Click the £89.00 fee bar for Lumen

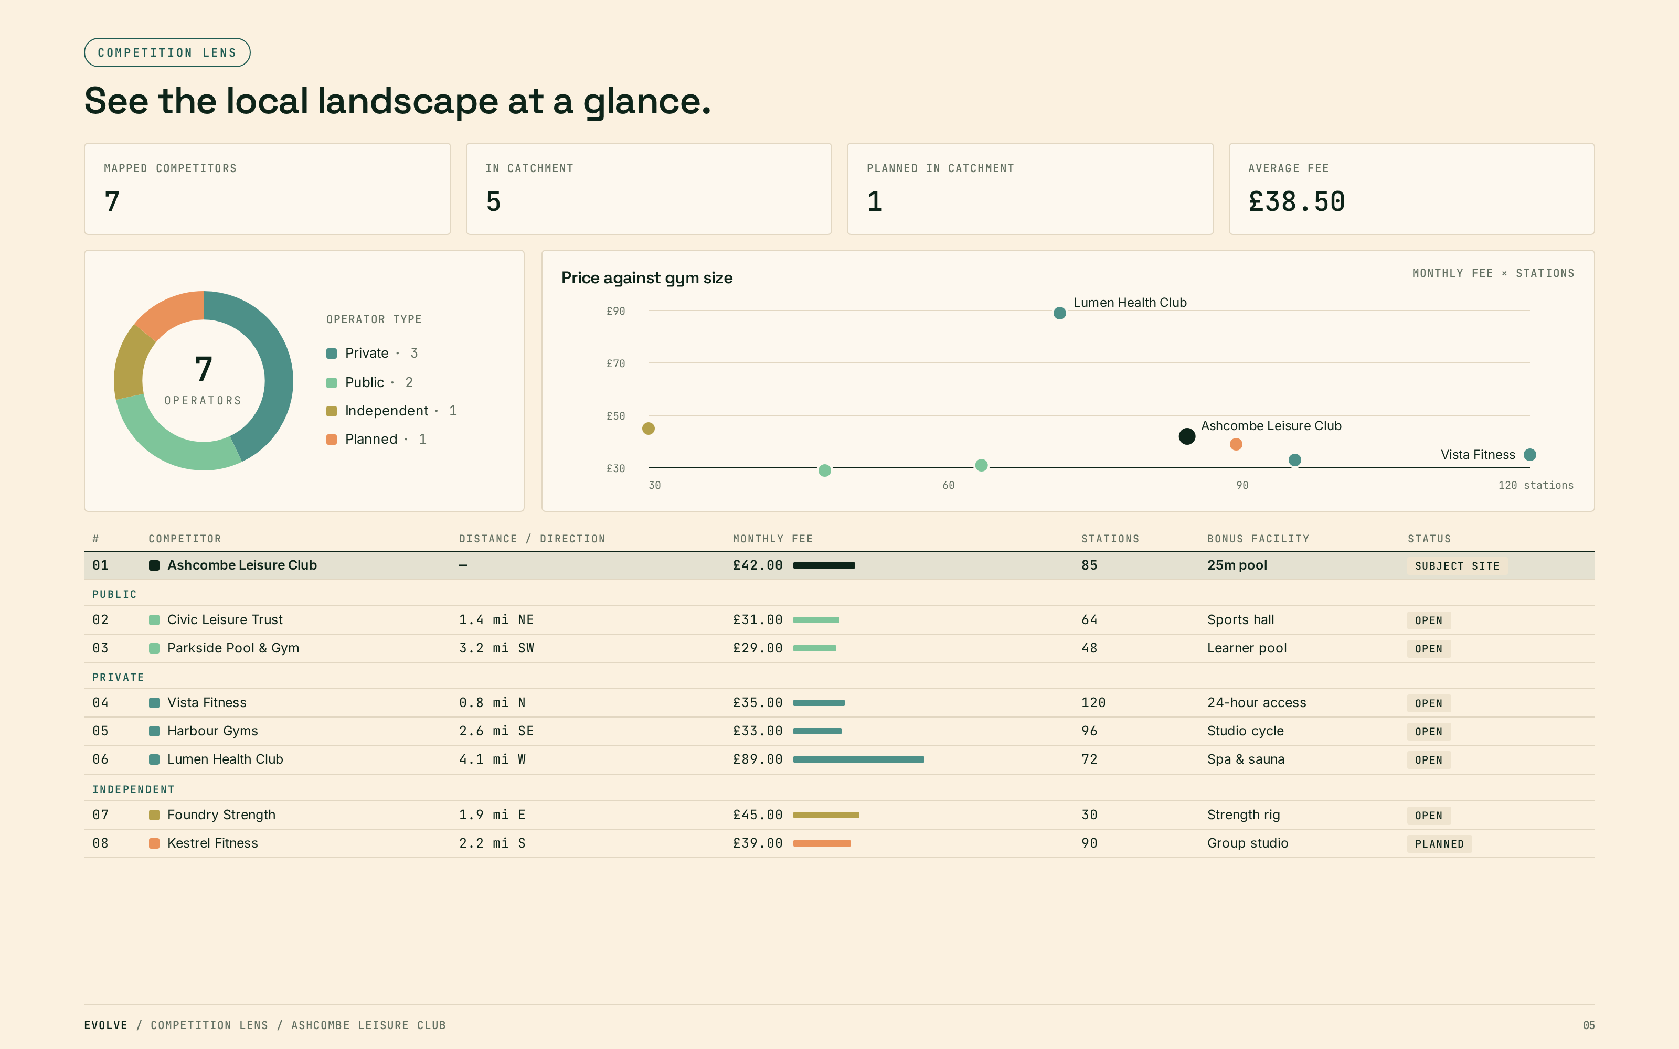click(x=858, y=759)
